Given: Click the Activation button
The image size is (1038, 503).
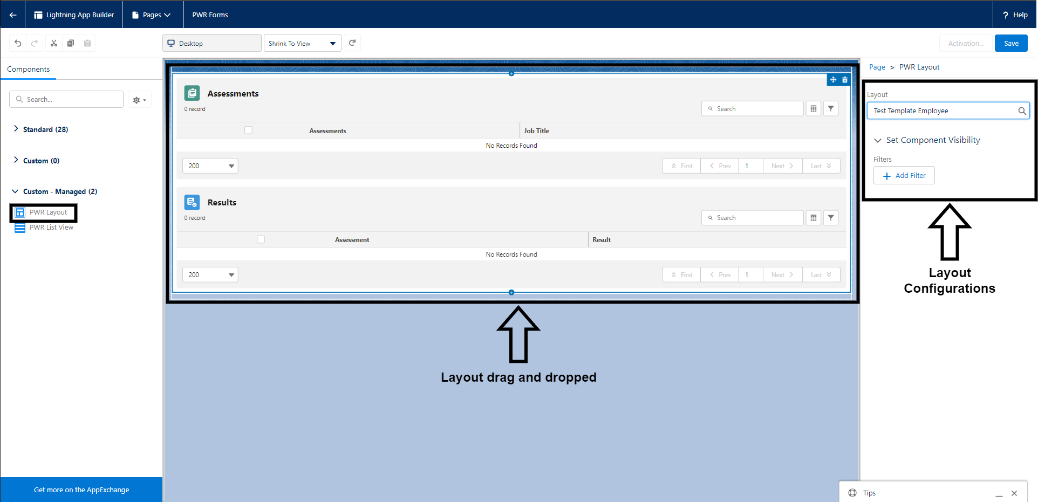Looking at the screenshot, I should (x=966, y=43).
